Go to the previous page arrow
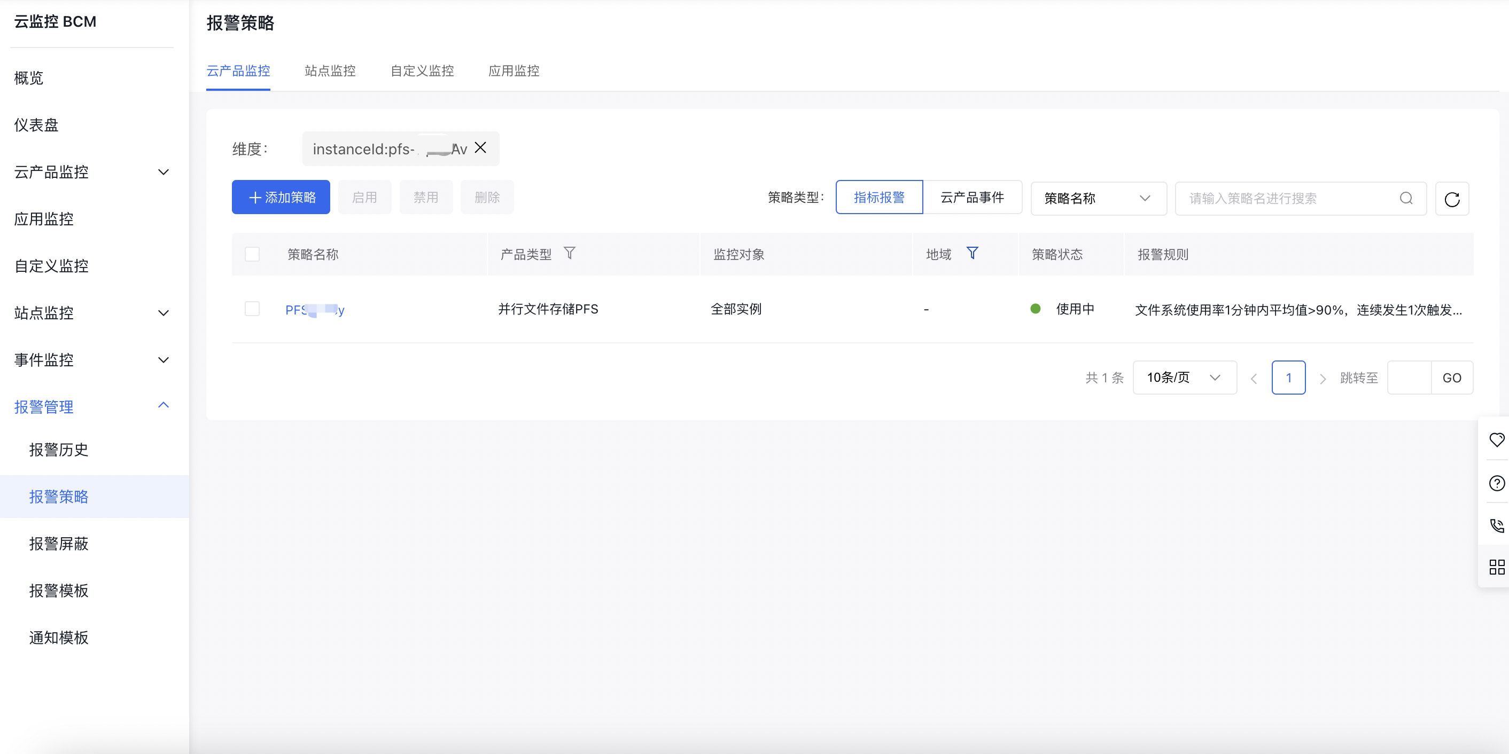Screen dimensions: 1509x754 tap(1254, 378)
